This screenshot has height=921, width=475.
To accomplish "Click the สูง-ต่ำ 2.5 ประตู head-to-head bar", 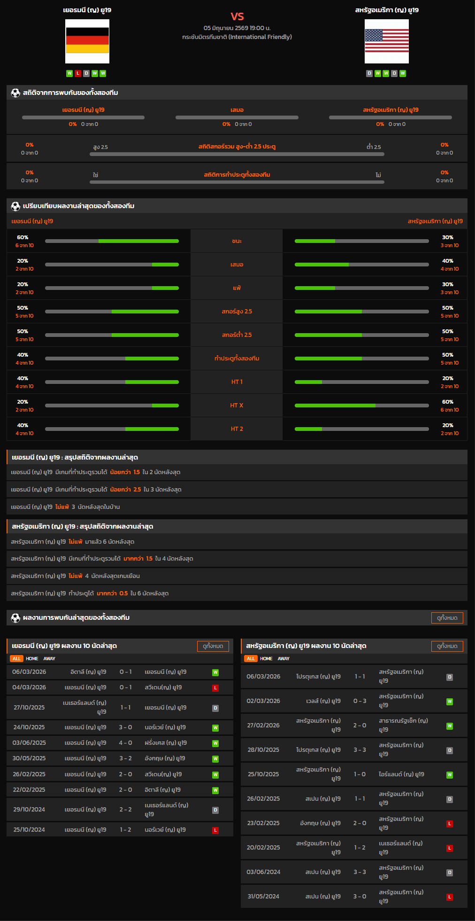I will [x=237, y=154].
